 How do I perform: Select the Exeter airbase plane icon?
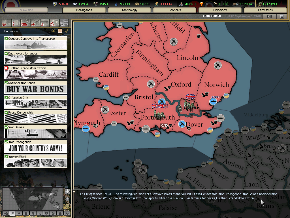[105, 110]
